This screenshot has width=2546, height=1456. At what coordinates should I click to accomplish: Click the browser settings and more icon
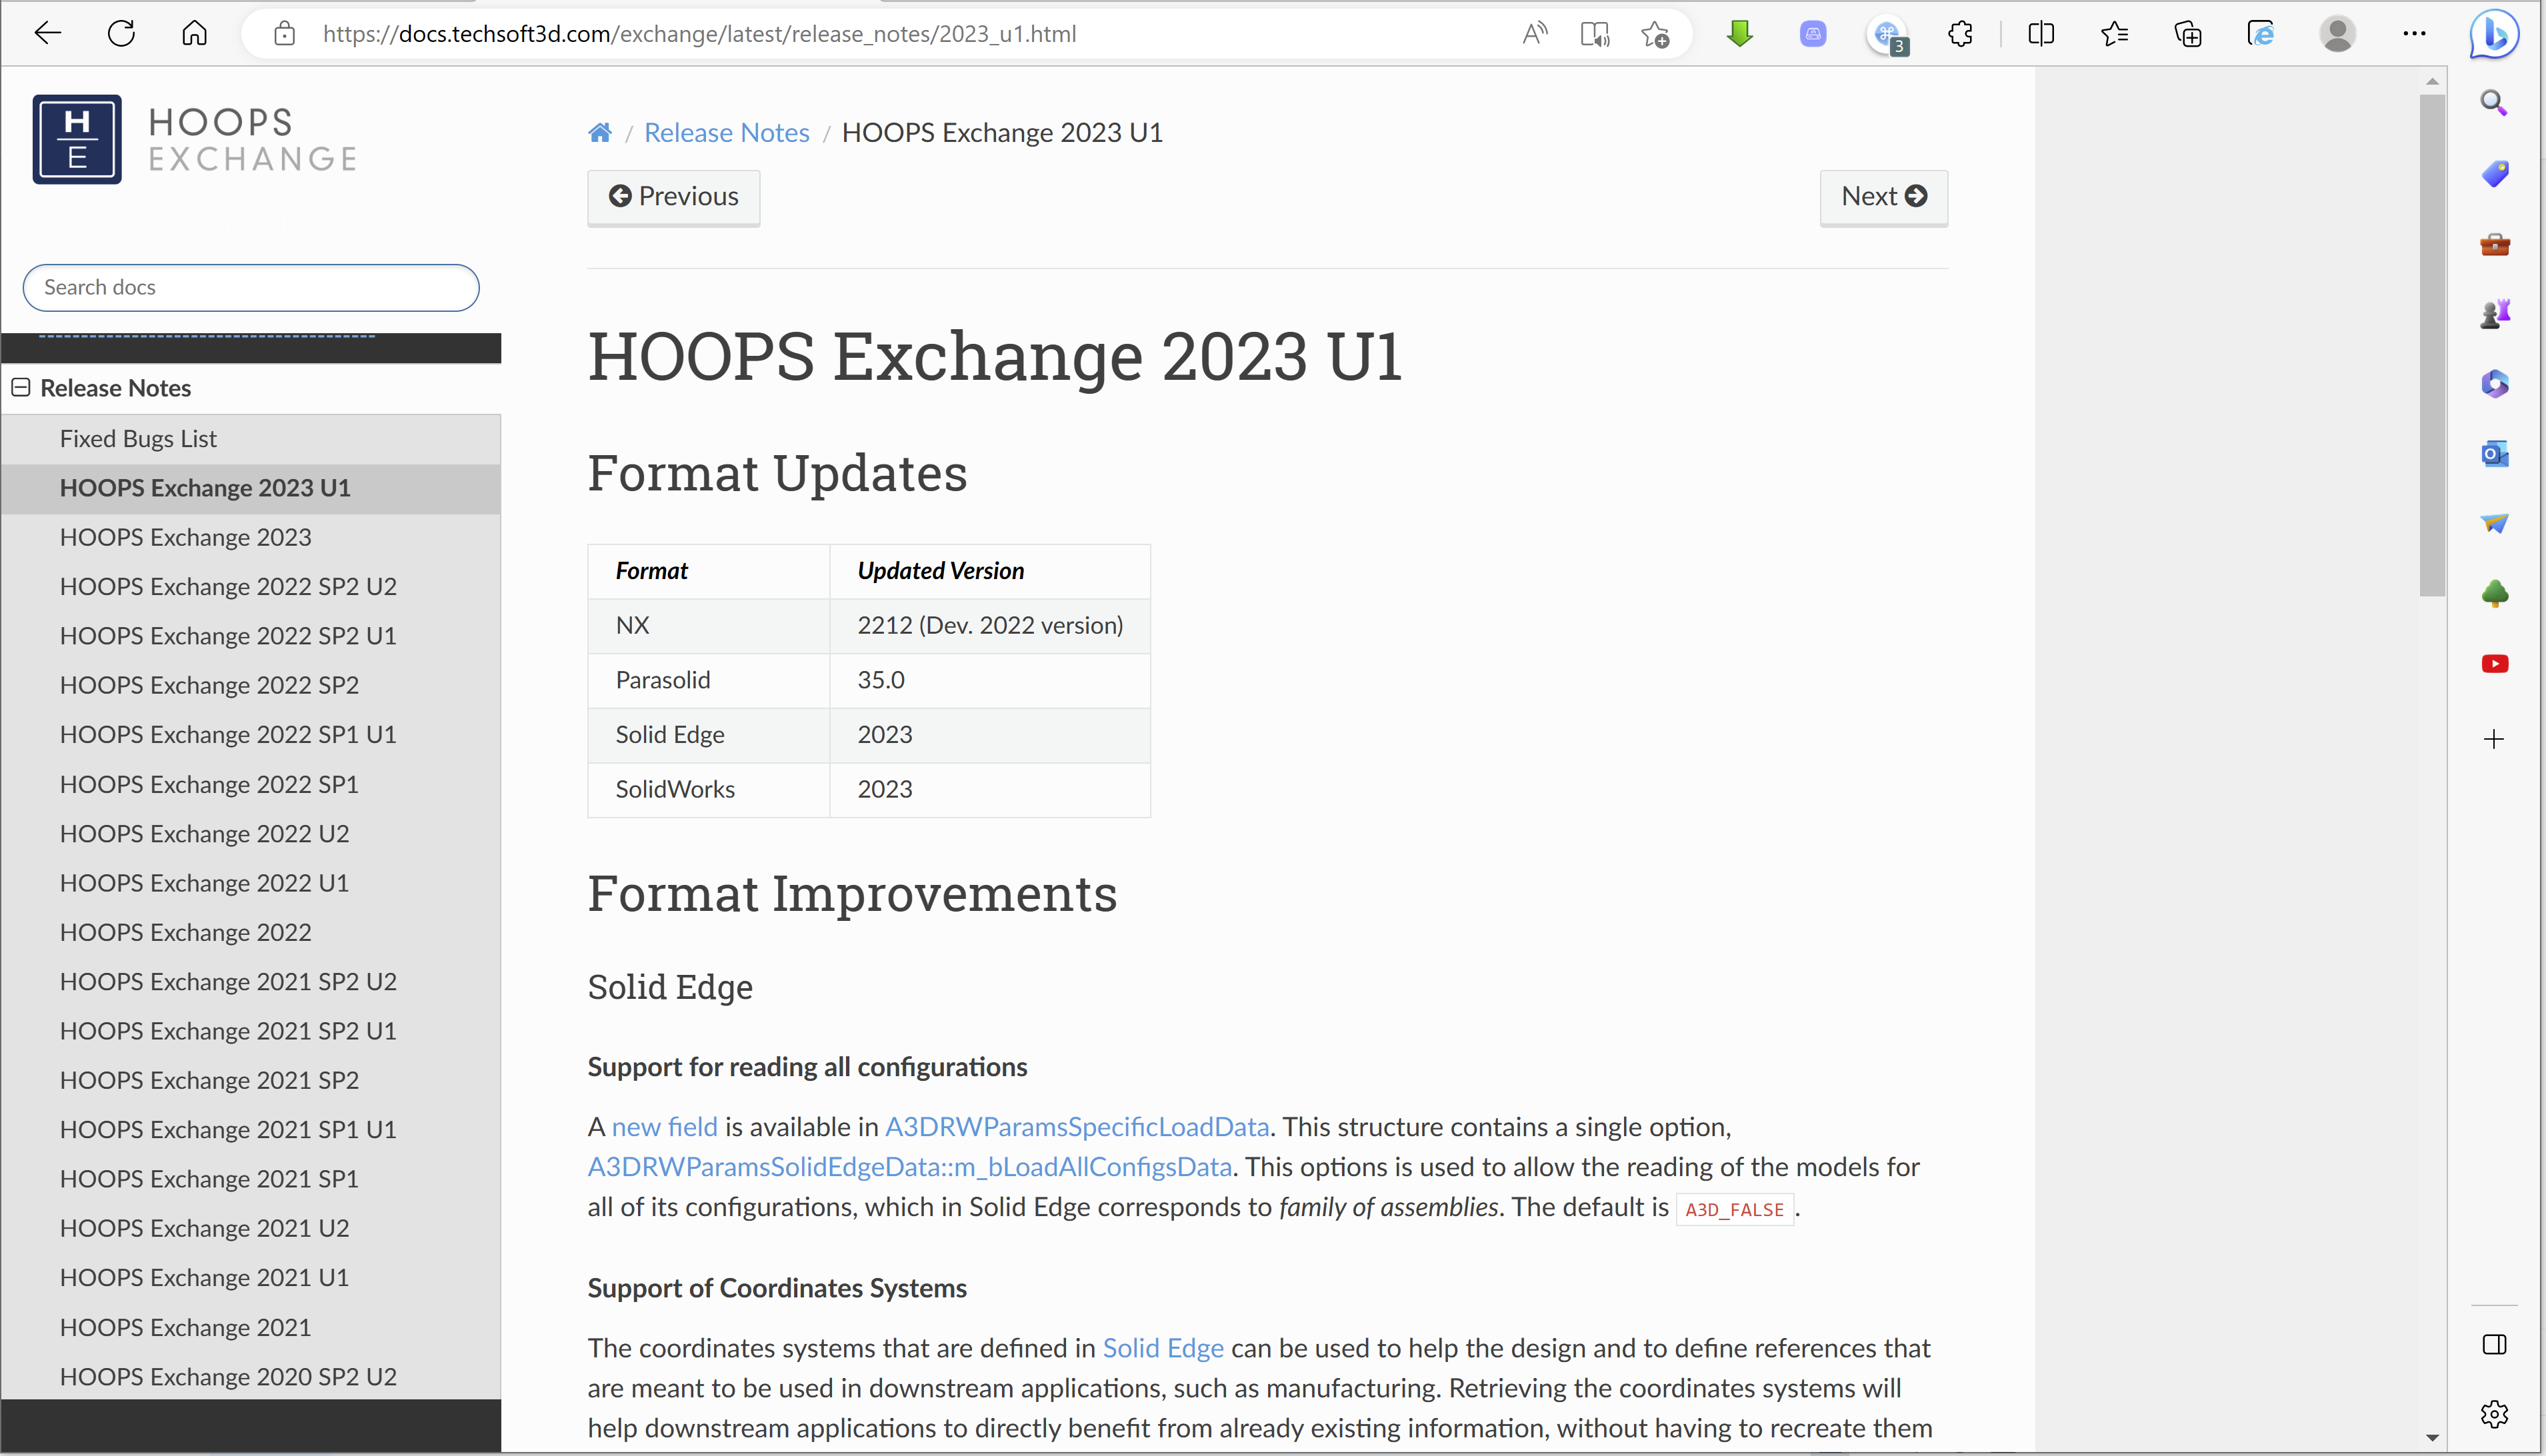point(2415,33)
